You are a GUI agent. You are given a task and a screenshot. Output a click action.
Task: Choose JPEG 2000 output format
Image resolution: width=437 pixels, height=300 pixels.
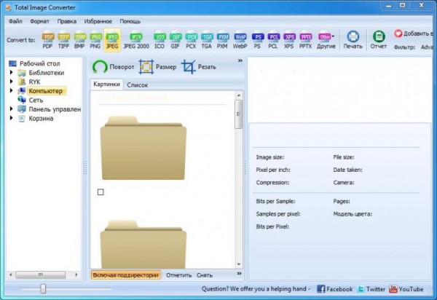(x=136, y=40)
